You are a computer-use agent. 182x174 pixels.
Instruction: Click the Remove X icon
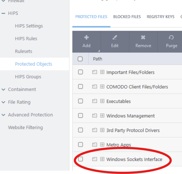pos(143,37)
